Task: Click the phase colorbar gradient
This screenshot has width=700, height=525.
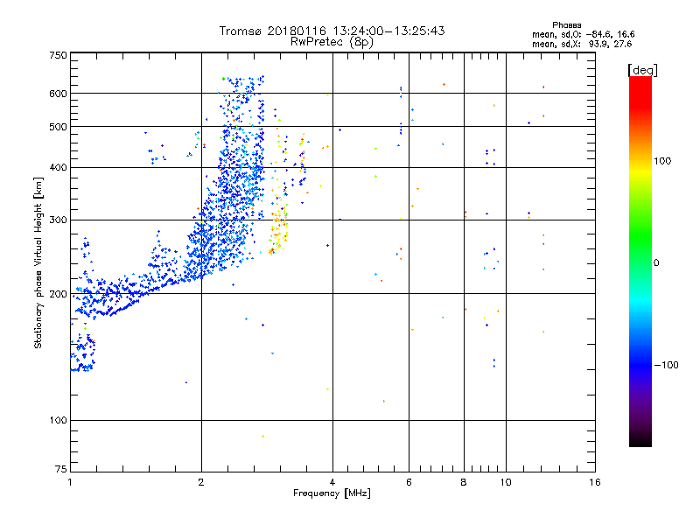Action: [x=640, y=261]
